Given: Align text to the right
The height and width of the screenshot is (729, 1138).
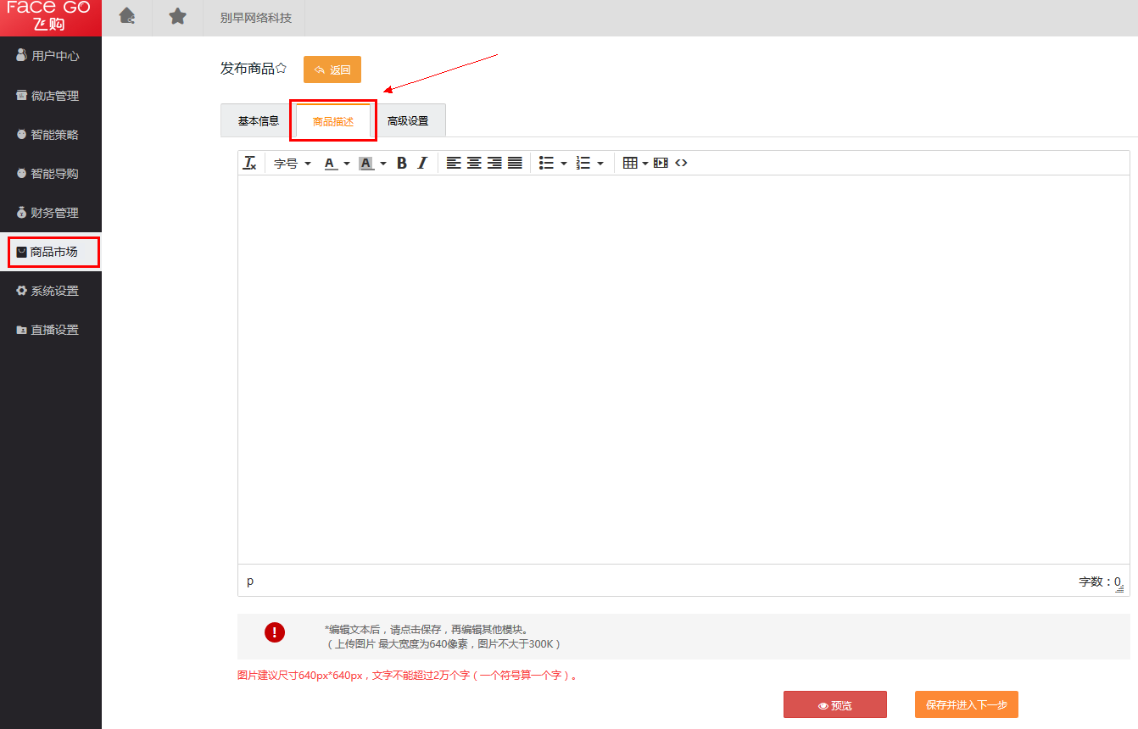Looking at the screenshot, I should tap(494, 163).
